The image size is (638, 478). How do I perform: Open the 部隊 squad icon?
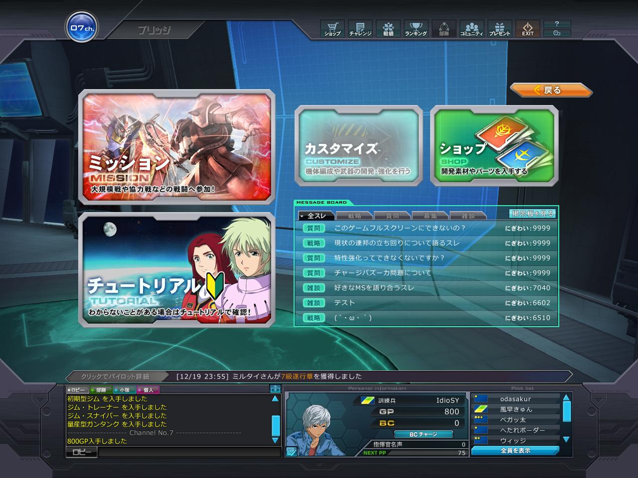pyautogui.click(x=444, y=28)
